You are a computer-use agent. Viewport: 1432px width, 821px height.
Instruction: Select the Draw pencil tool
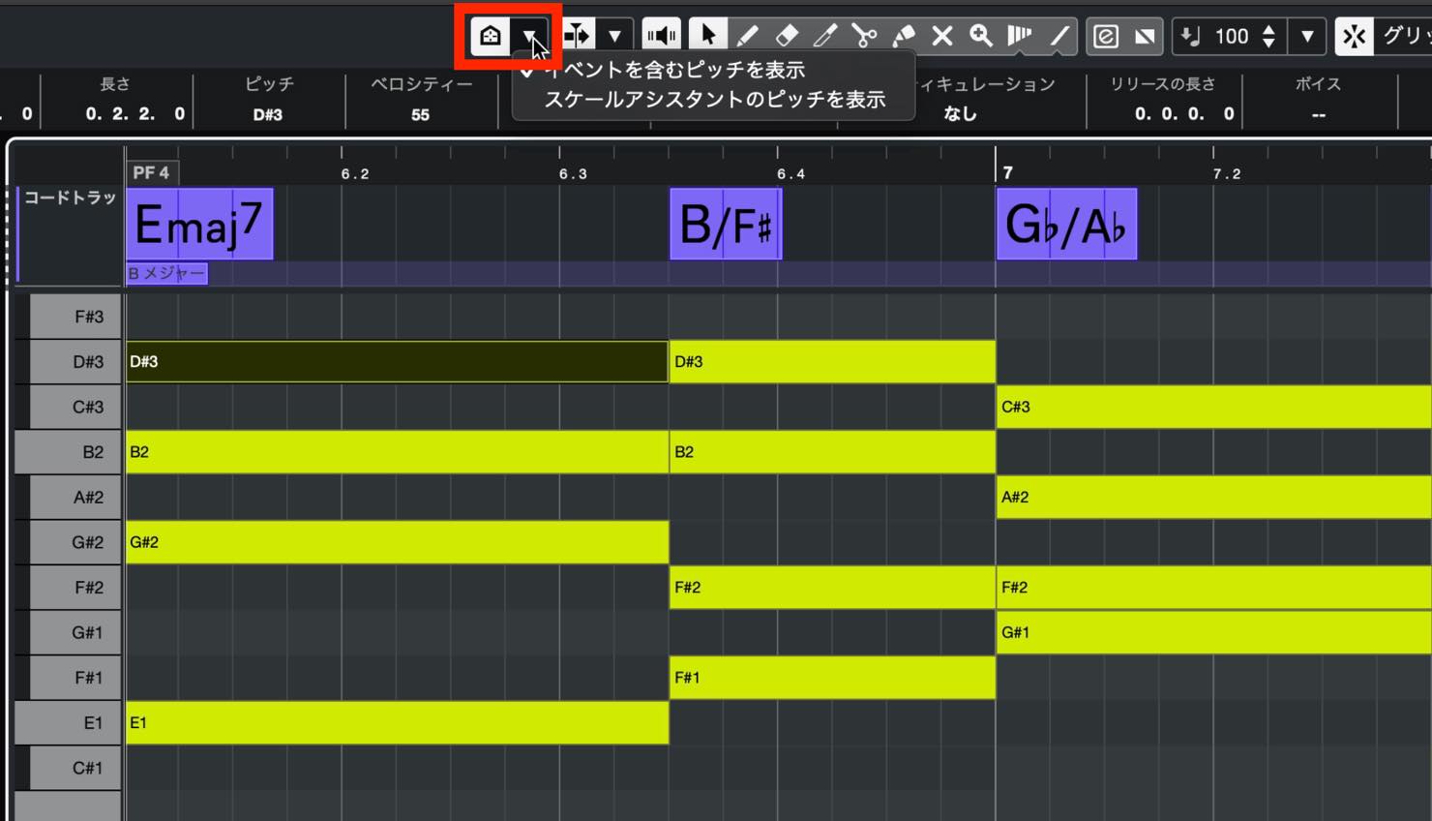pyautogui.click(x=747, y=36)
